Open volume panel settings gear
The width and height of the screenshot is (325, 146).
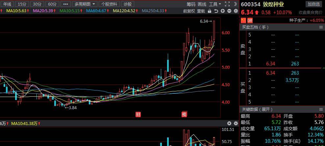coord(236,124)
